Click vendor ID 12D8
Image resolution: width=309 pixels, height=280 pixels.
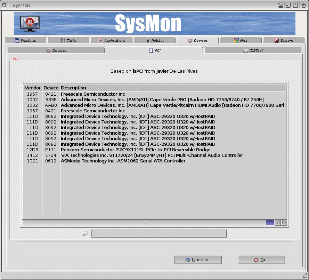click(x=32, y=150)
